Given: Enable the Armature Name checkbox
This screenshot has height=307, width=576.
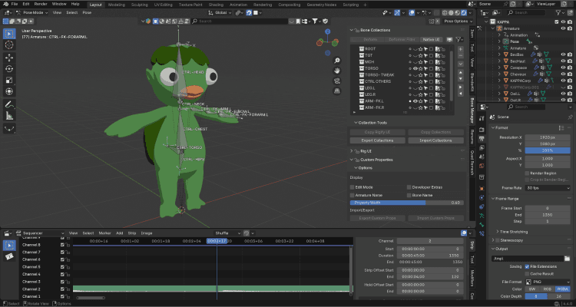Looking at the screenshot, I should [x=353, y=195].
